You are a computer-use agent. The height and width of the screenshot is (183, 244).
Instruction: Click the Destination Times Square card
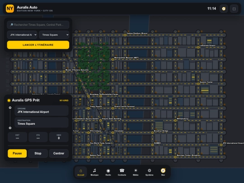42,122
